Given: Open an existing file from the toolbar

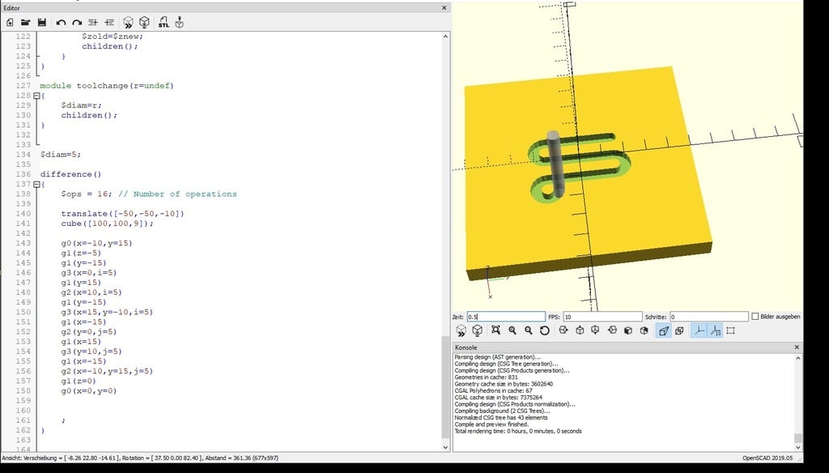Looking at the screenshot, I should (x=27, y=22).
